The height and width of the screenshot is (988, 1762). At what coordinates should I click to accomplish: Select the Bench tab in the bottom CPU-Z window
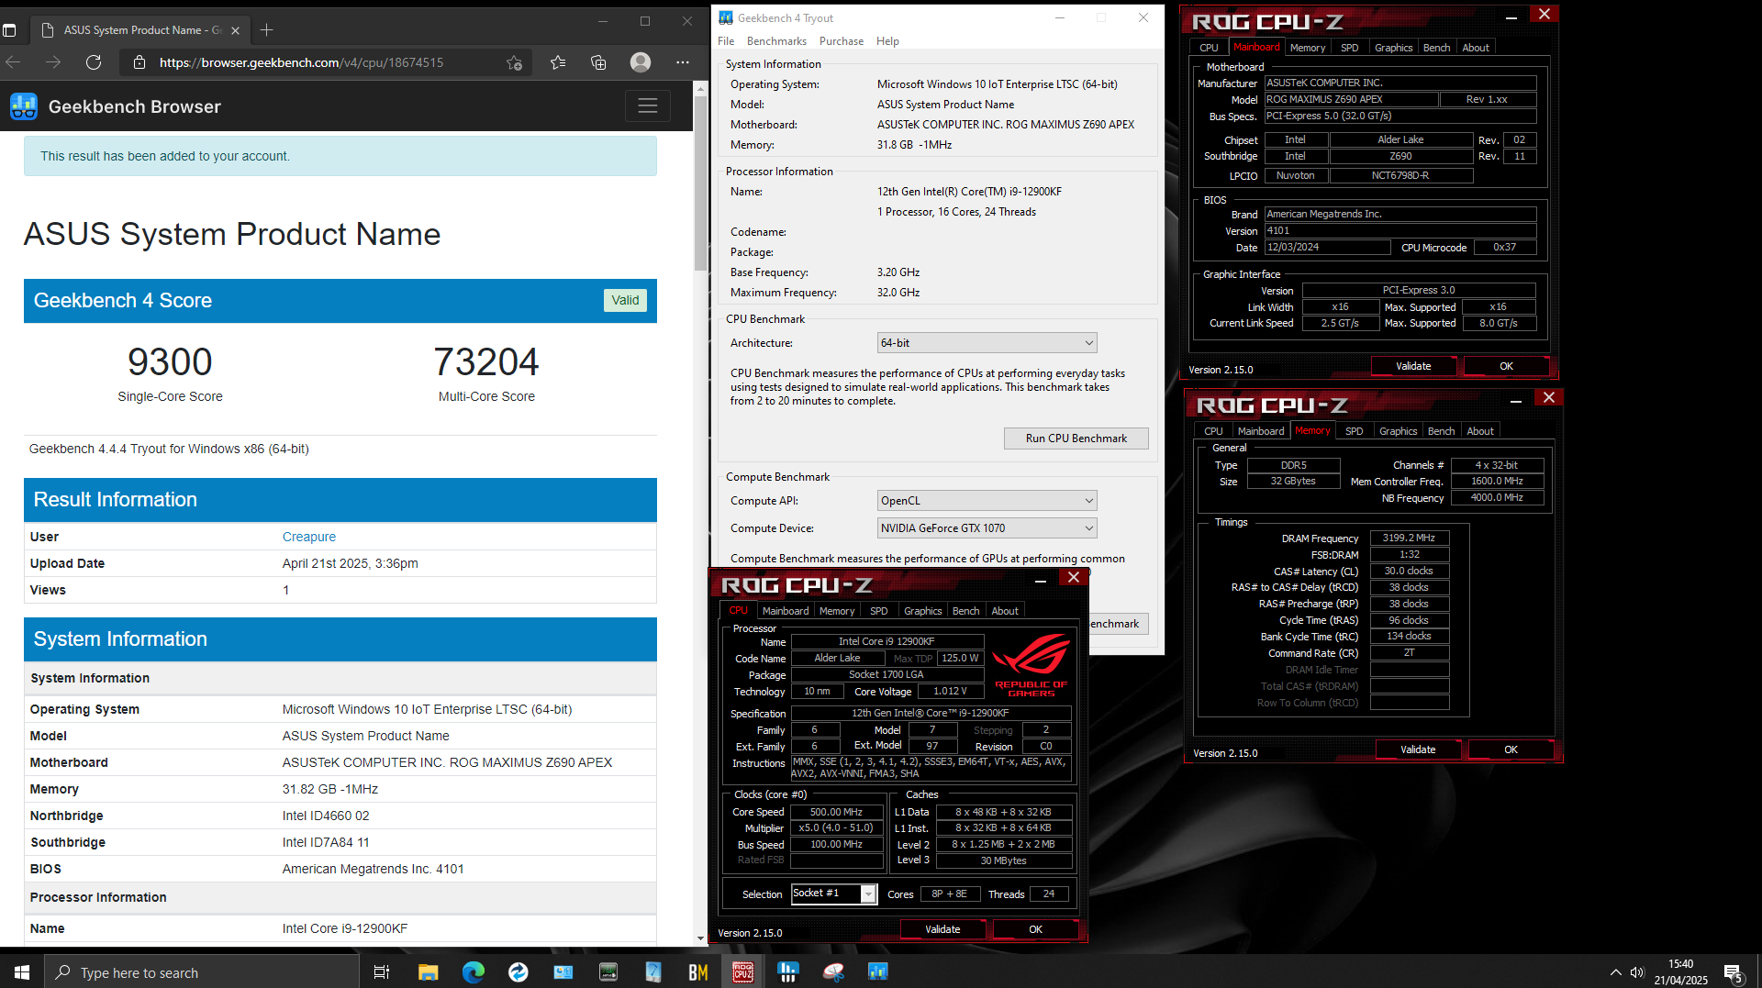pos(965,611)
